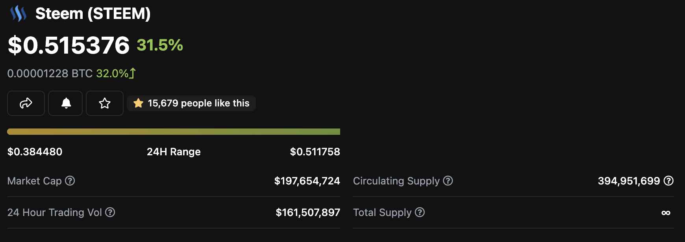Toggle the favorite star button

click(105, 103)
